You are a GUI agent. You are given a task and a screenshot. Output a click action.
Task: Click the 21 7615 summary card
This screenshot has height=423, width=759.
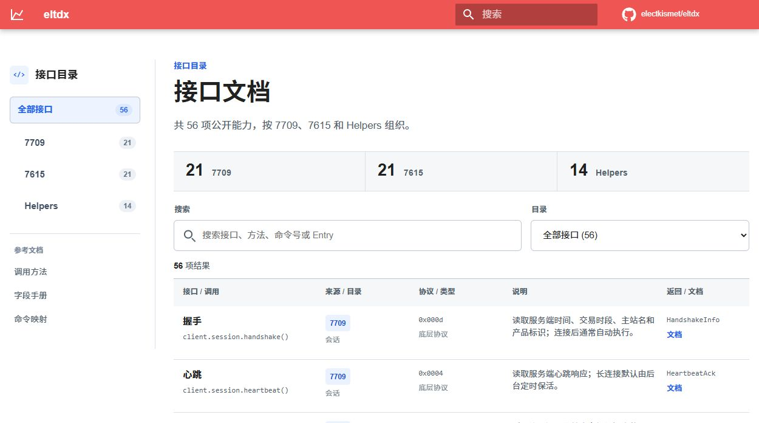point(461,171)
